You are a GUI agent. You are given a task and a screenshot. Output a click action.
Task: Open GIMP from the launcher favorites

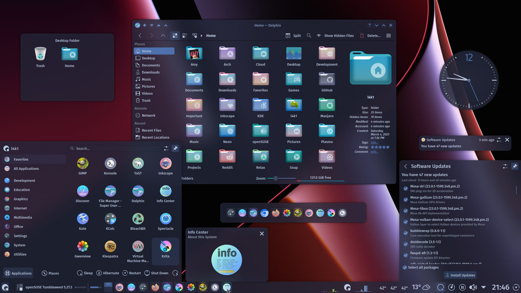click(82, 166)
